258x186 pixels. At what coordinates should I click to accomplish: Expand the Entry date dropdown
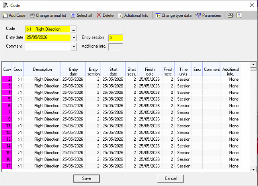pyautogui.click(x=74, y=38)
